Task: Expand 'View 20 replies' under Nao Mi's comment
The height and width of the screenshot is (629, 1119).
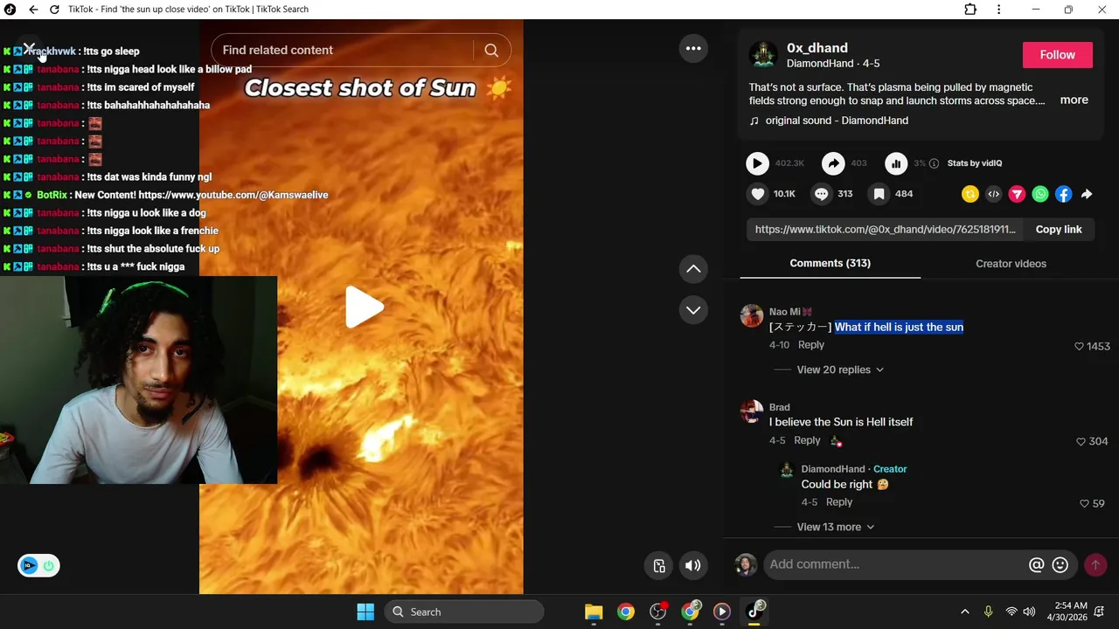Action: pos(840,370)
